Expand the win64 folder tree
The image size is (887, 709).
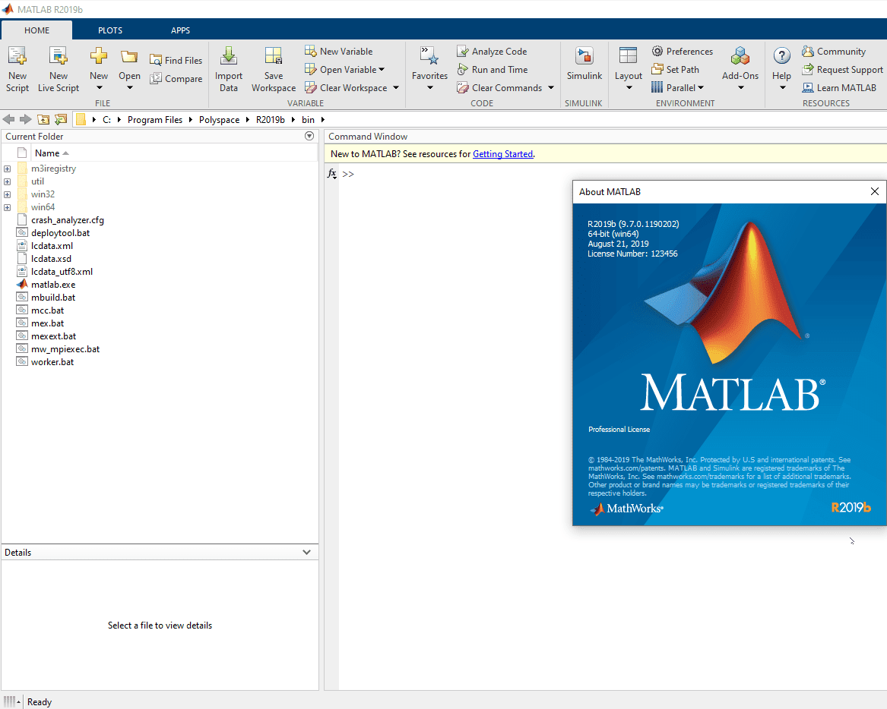7,206
